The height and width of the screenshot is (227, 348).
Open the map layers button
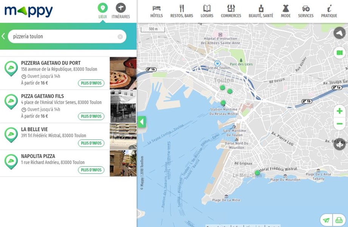(339, 53)
